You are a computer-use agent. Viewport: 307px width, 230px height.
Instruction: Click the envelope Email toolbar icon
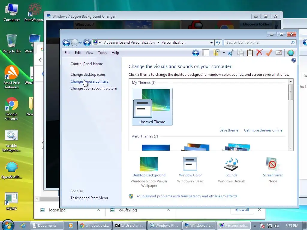pyautogui.click(x=279, y=53)
